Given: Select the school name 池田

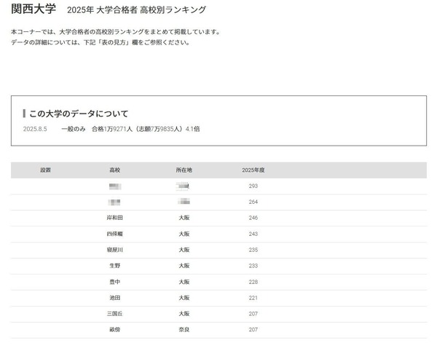Looking at the screenshot, I should pyautogui.click(x=114, y=298).
